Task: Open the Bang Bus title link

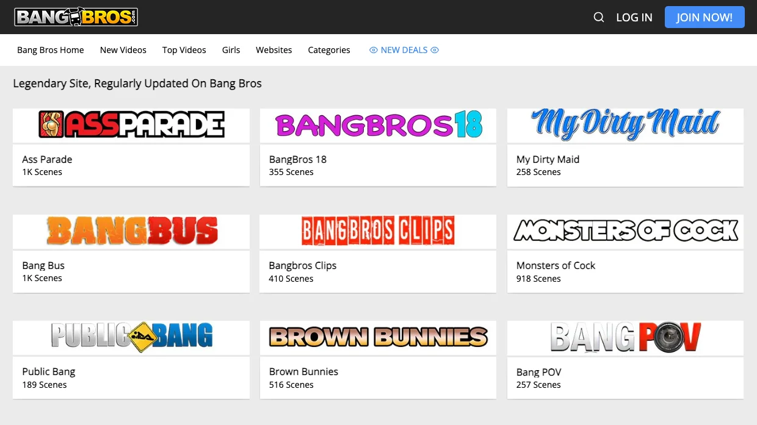Action: point(43,265)
